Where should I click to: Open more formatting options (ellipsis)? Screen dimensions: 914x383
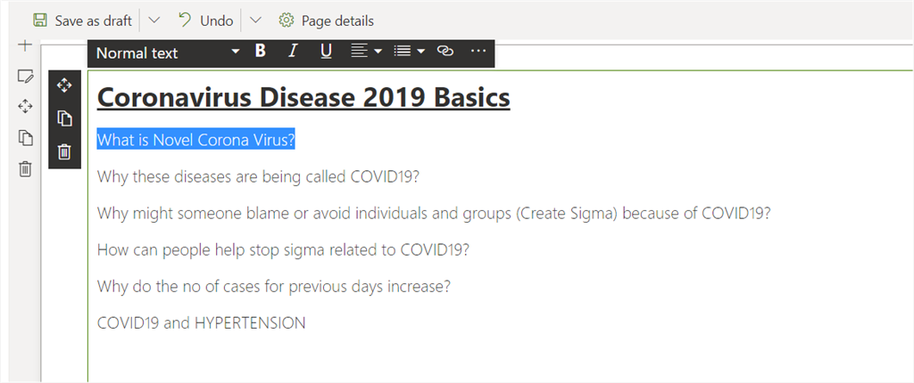click(478, 52)
